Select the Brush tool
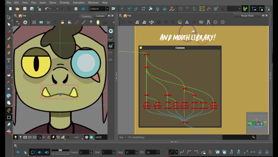This screenshot has width=278, height=157. (9, 32)
